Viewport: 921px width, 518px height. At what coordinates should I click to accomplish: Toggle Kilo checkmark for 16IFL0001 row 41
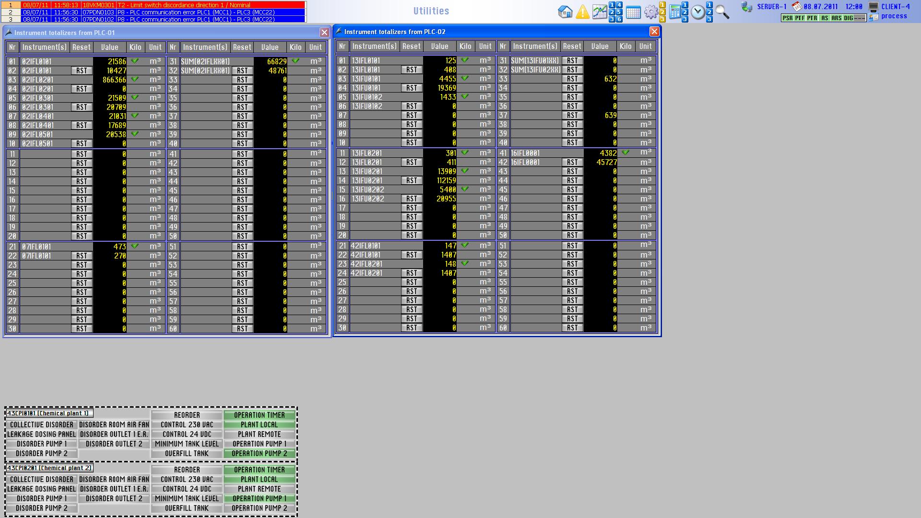point(626,153)
